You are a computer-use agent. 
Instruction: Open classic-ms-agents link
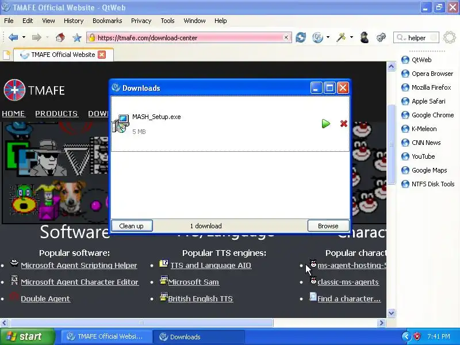348,282
